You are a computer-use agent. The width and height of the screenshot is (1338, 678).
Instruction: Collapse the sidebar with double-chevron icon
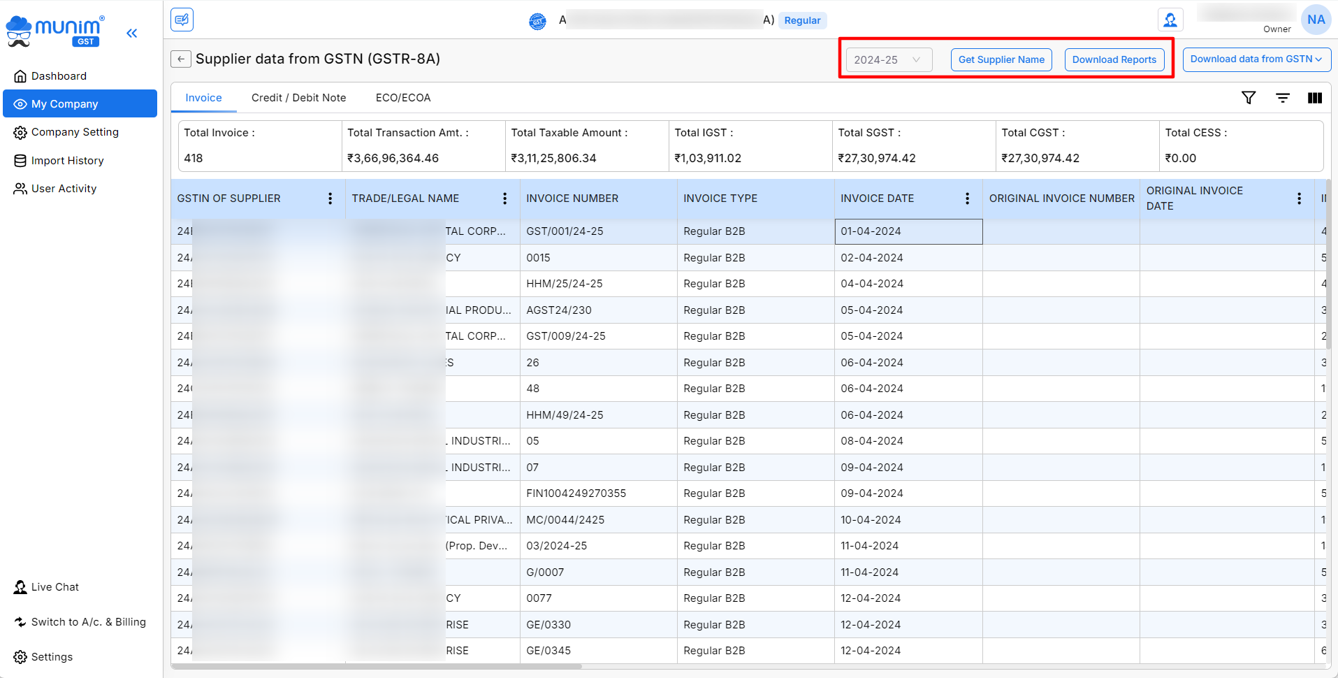click(132, 33)
